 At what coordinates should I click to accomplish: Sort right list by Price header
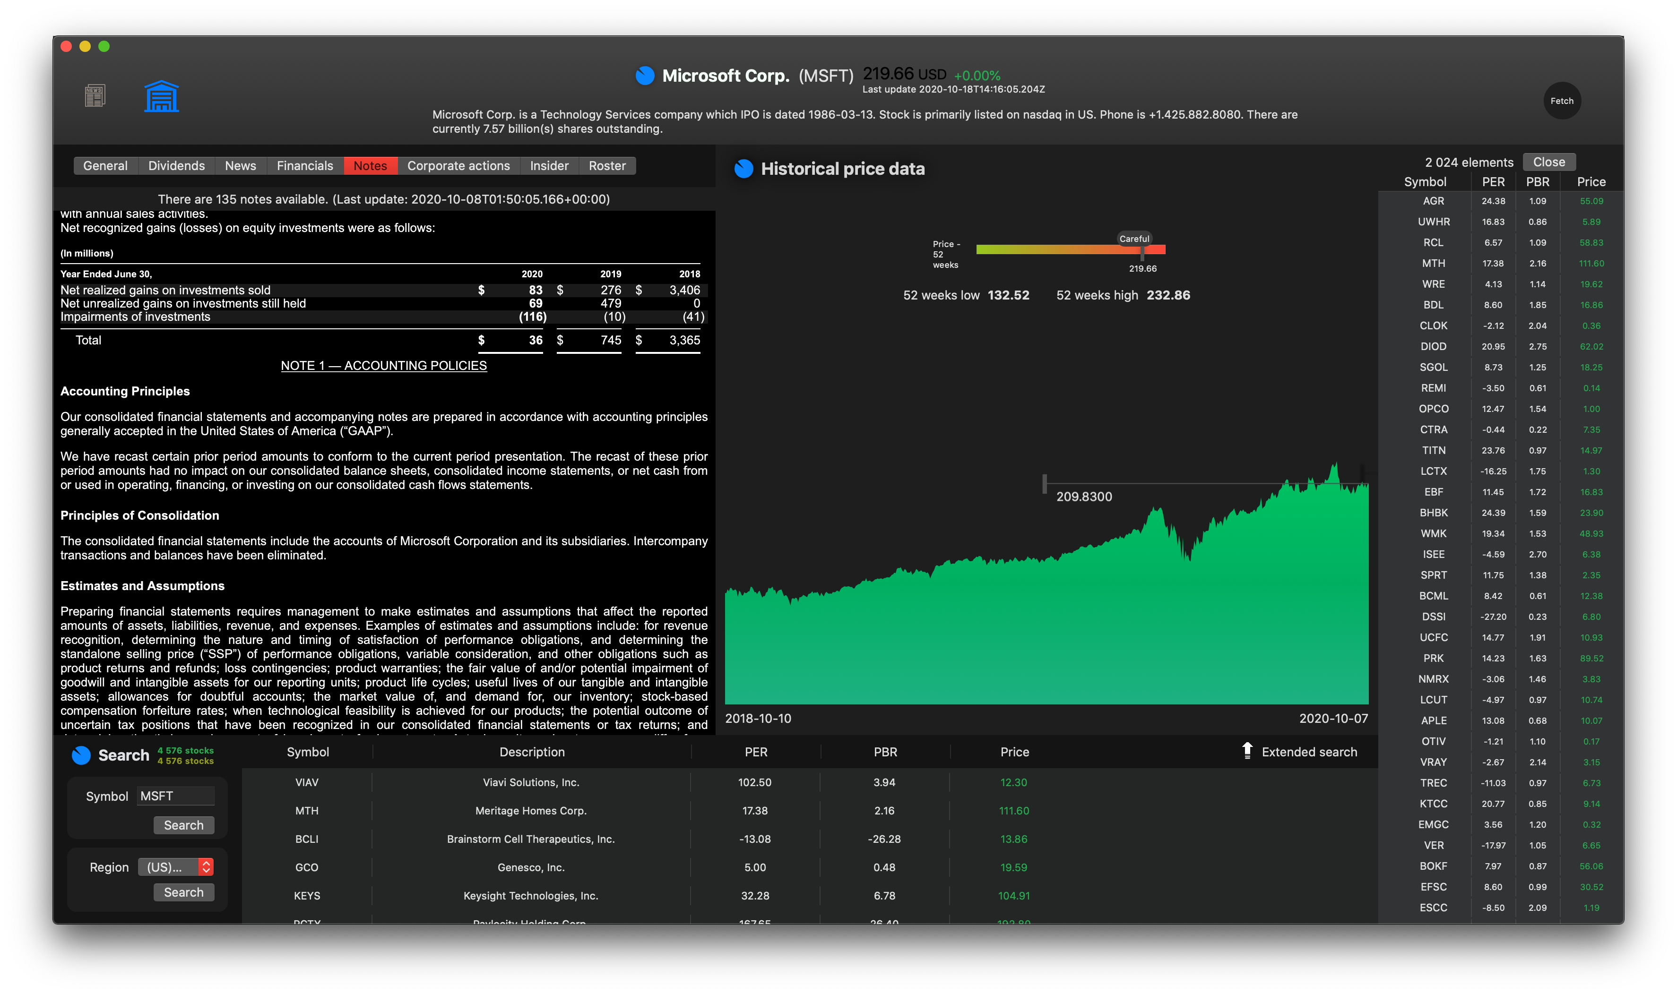[1591, 182]
